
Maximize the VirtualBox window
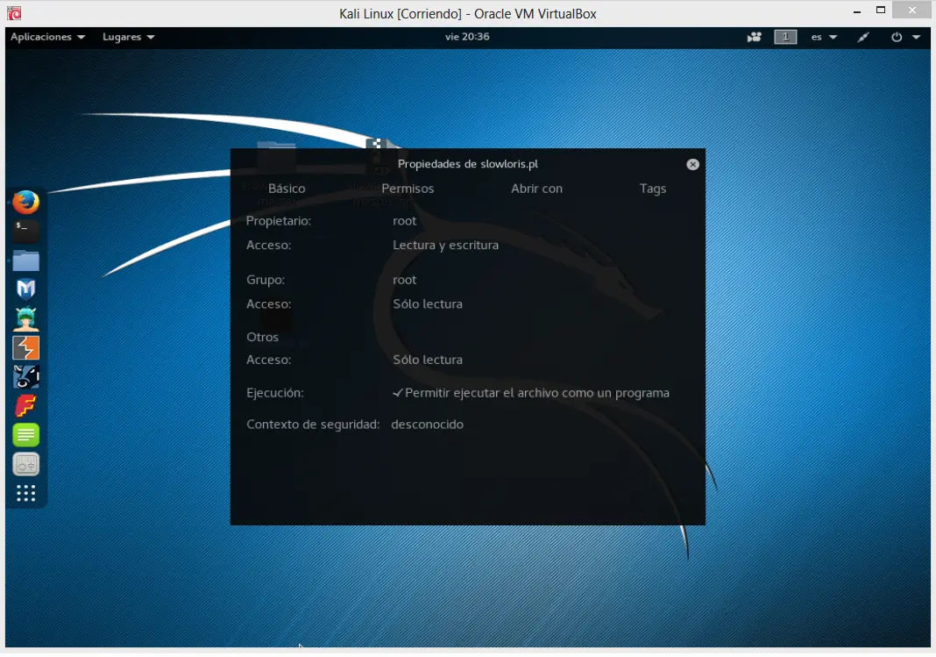[x=881, y=11]
